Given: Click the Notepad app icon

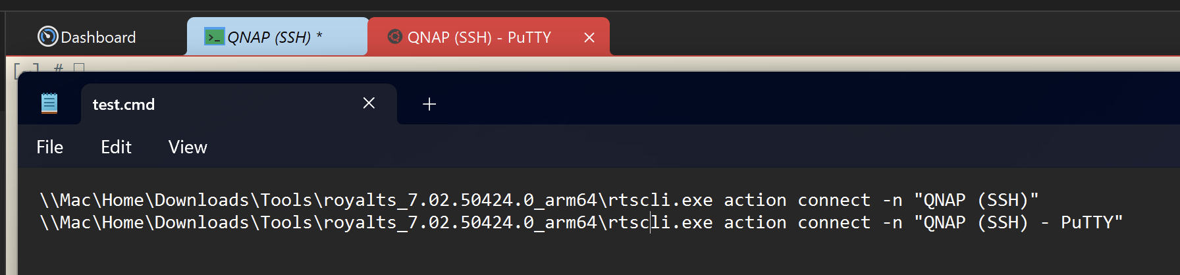Looking at the screenshot, I should (49, 103).
